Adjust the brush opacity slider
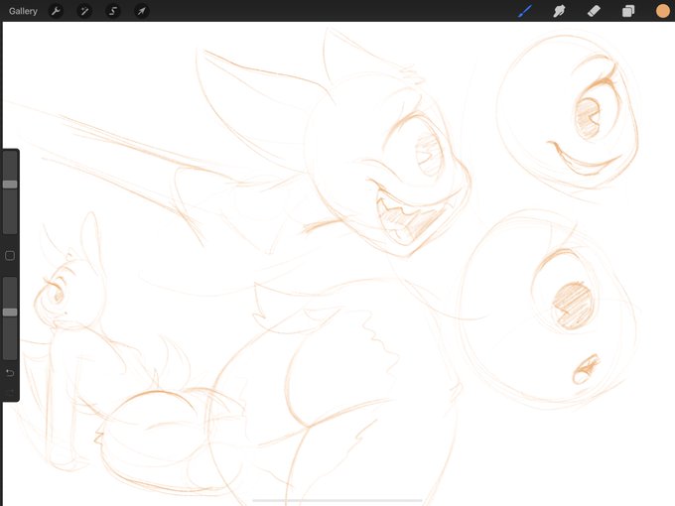This screenshot has height=506, width=675. click(x=10, y=317)
